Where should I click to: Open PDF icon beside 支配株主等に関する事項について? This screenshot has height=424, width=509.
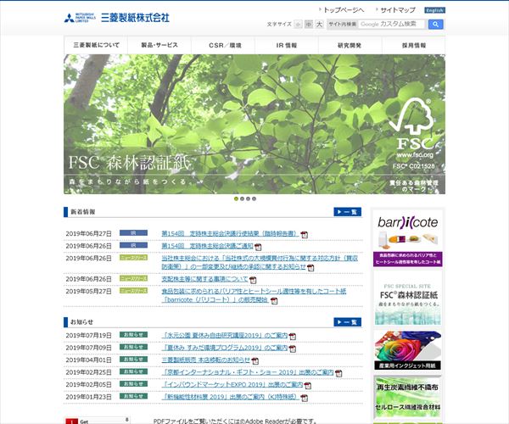point(253,280)
